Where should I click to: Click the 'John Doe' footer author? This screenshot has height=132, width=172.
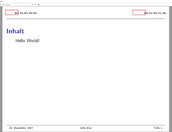point(86,128)
